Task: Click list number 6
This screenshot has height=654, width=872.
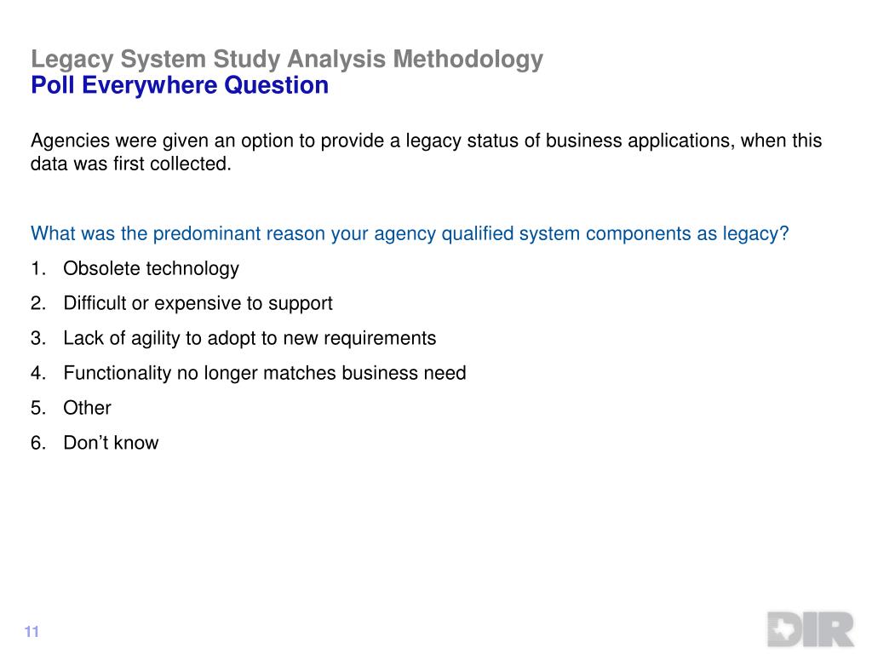Action: pos(37,443)
